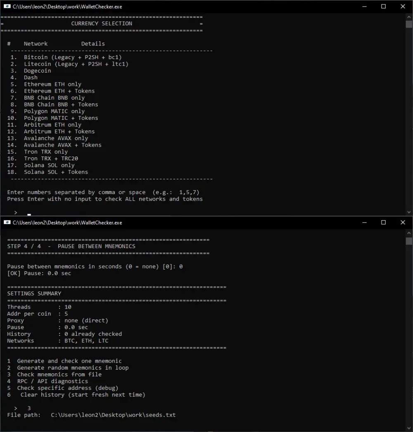Close the bottom WalletChecker window
Image resolution: width=413 pixels, height=432 pixels.
[x=403, y=223]
